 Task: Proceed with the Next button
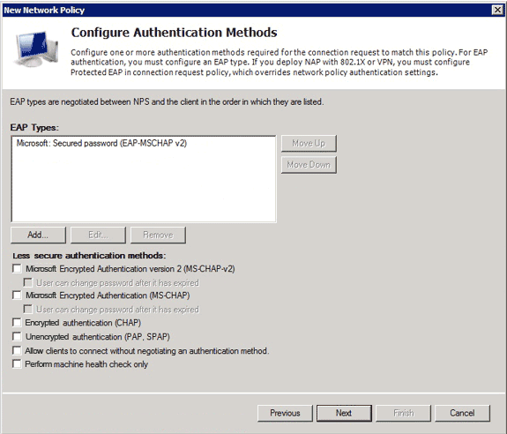coord(344,413)
